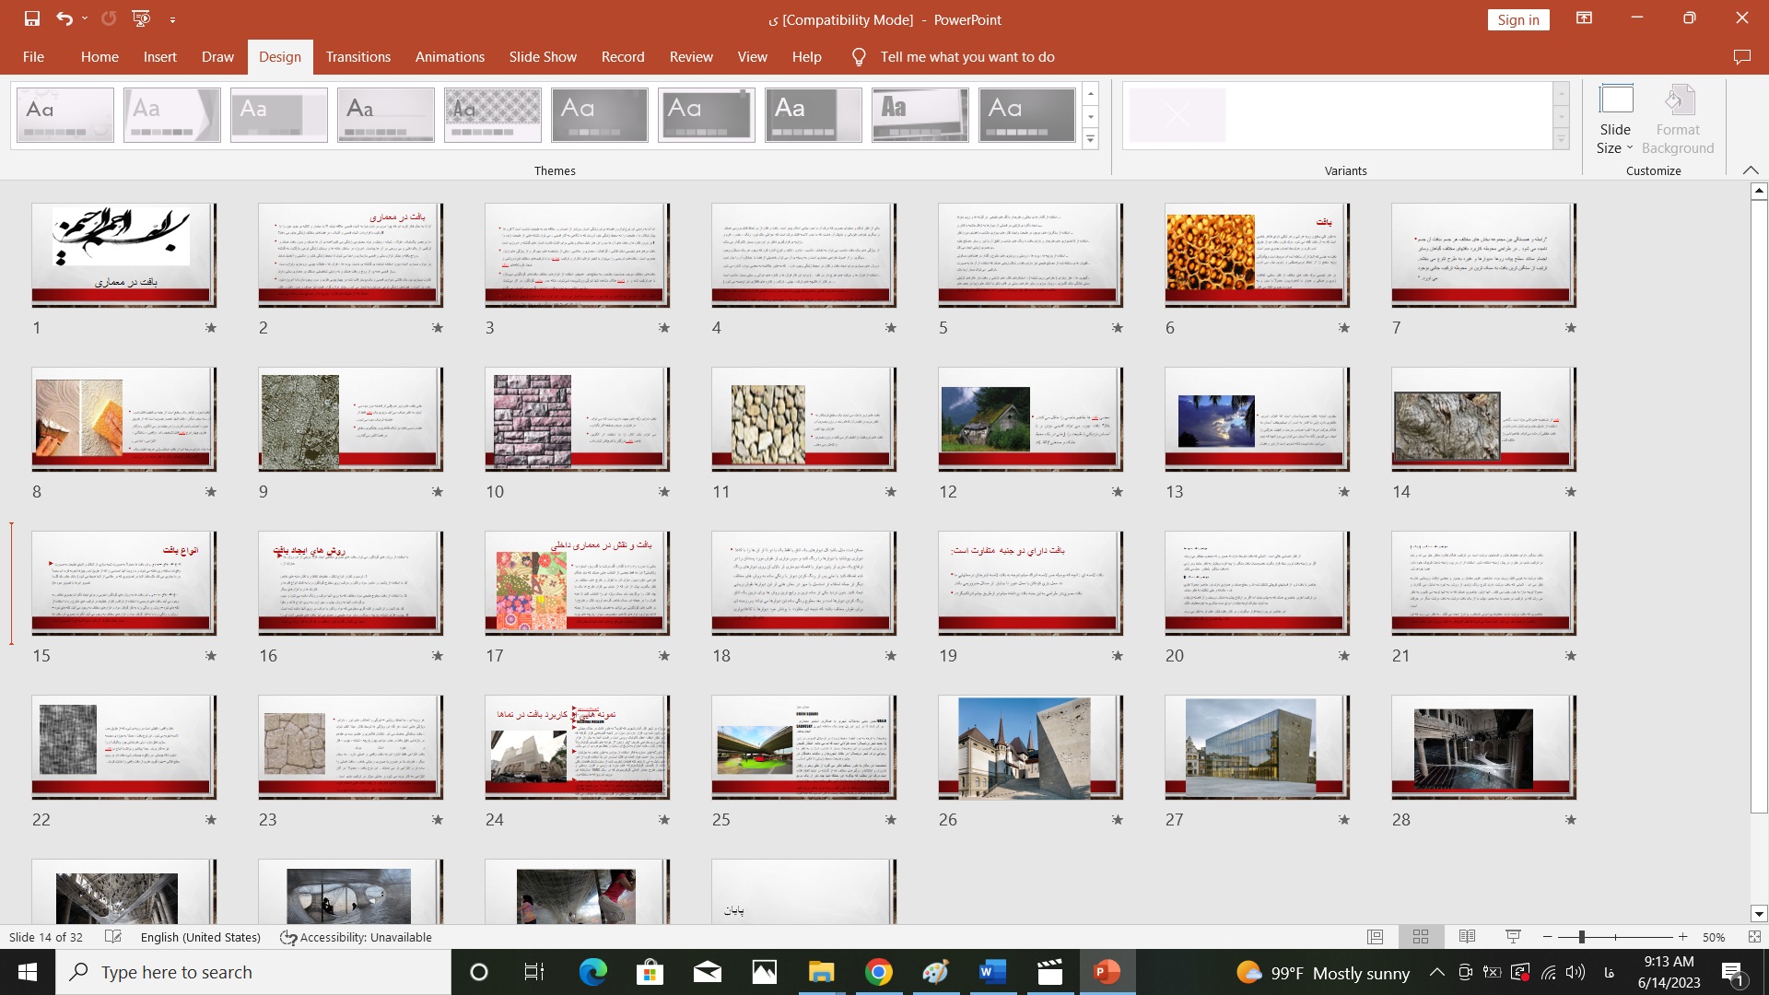Click the Save icon in title bar
1769x995 pixels.
[x=32, y=18]
